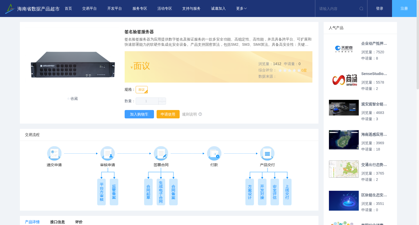Image resolution: width=419 pixels, height=225 pixels.
Task: Open 观安观智全链 product thumbnail
Action: [344, 108]
